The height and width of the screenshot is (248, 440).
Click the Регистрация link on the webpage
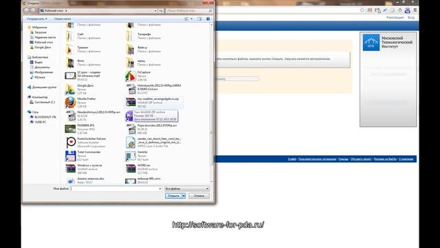[x=395, y=17]
